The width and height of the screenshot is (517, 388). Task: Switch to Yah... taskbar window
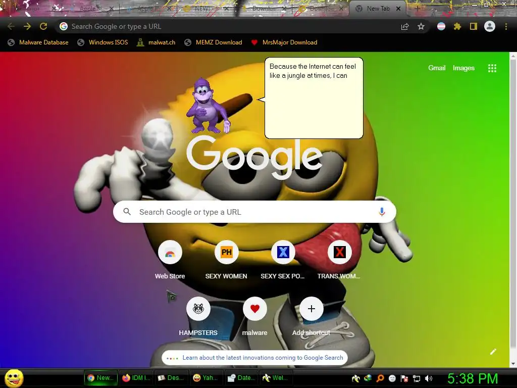click(206, 378)
